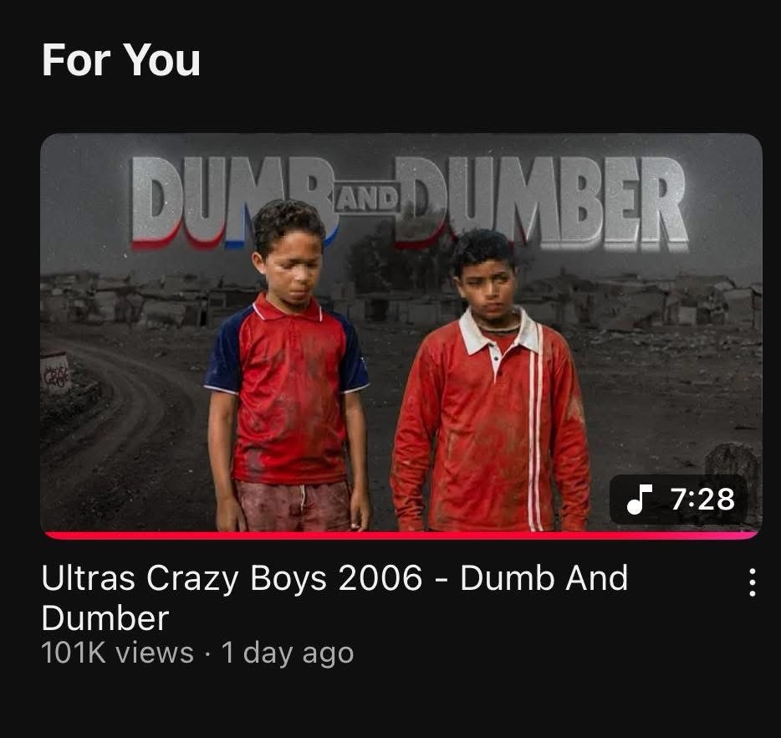Click the Ultras Crazy Boys 2006 video title
Image resolution: width=781 pixels, height=738 pixels.
[x=334, y=598]
